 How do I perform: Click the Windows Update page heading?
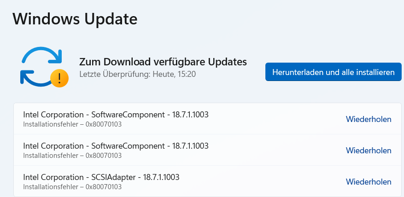click(75, 19)
